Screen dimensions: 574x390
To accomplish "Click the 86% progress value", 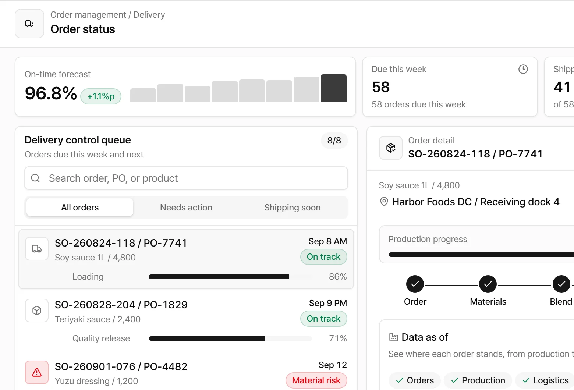I will click(338, 277).
